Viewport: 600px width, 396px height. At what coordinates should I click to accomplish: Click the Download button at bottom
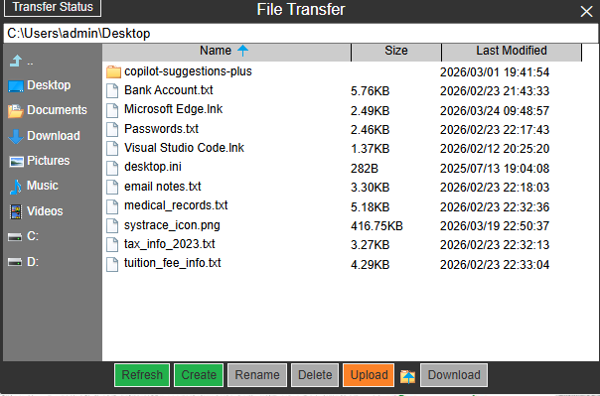click(x=454, y=375)
